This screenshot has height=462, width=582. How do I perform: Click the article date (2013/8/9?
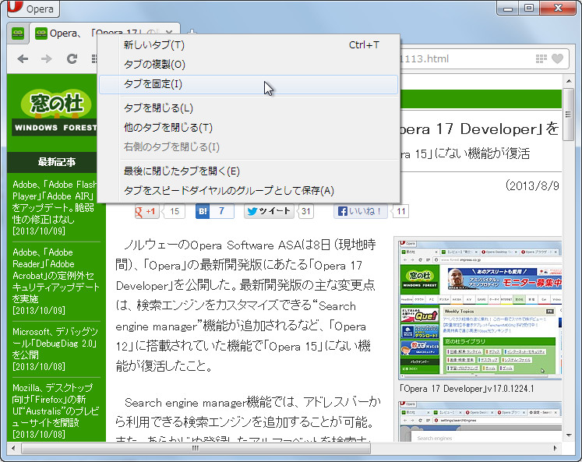[x=532, y=185]
